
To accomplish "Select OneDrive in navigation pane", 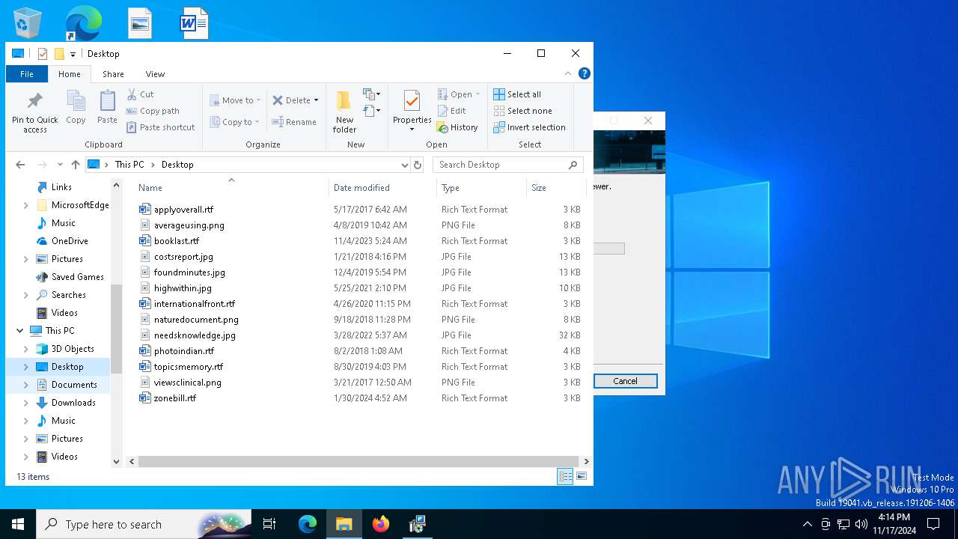I will [x=70, y=241].
